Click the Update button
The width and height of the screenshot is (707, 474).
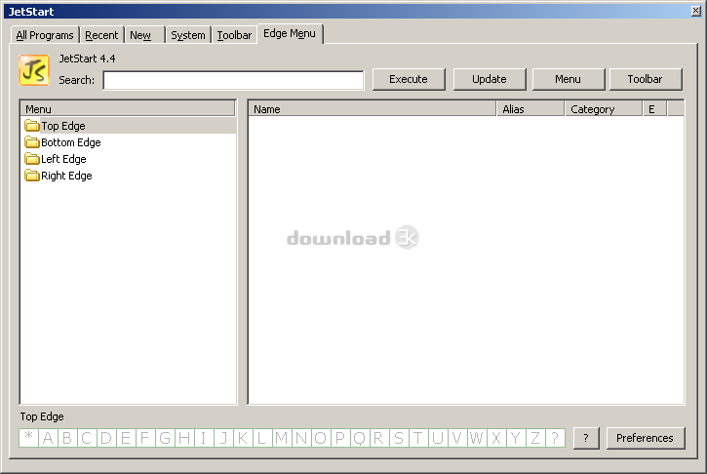point(490,79)
